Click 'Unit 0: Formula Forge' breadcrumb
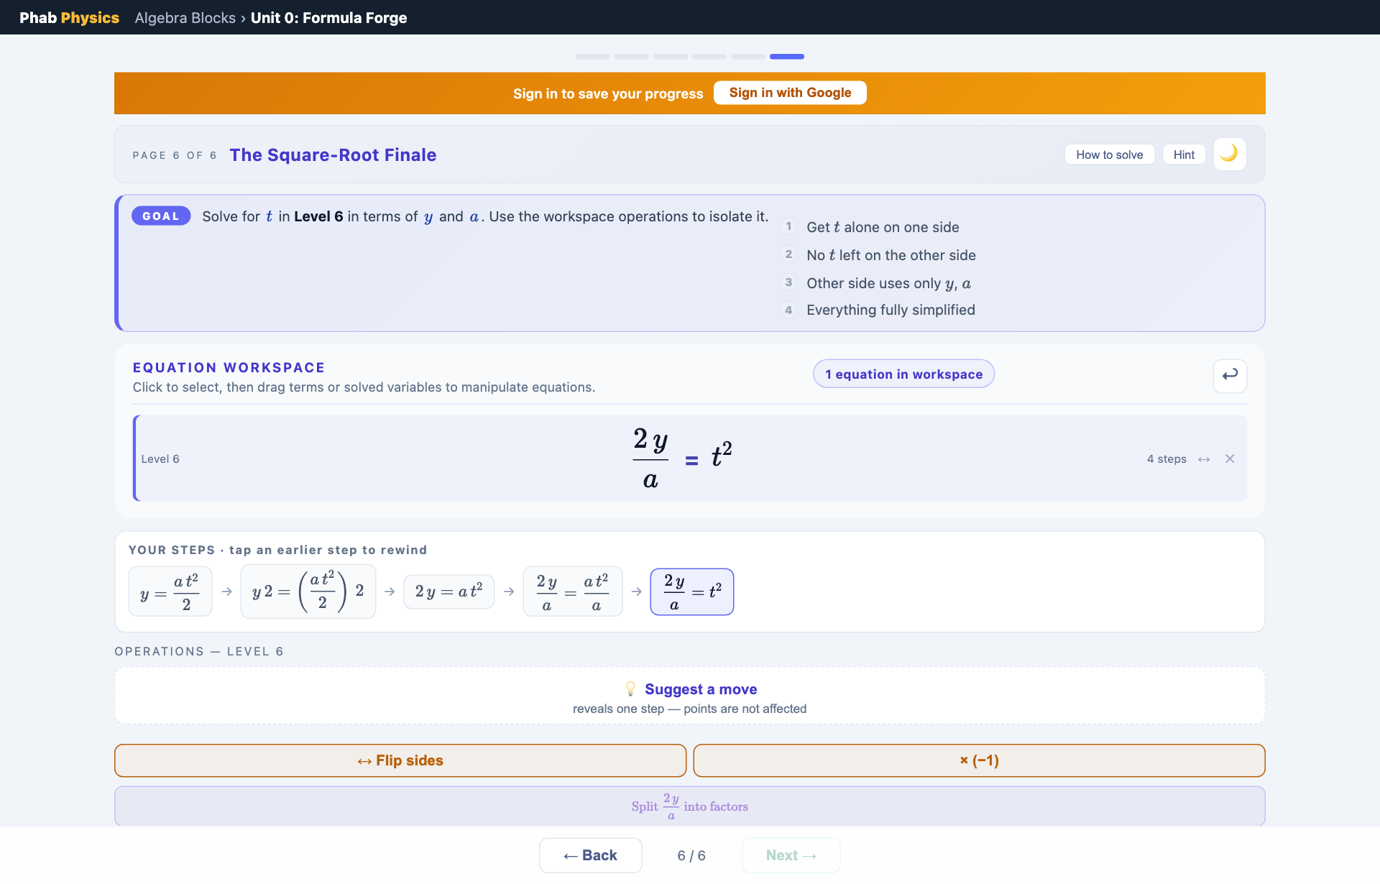The width and height of the screenshot is (1380, 884). point(329,18)
